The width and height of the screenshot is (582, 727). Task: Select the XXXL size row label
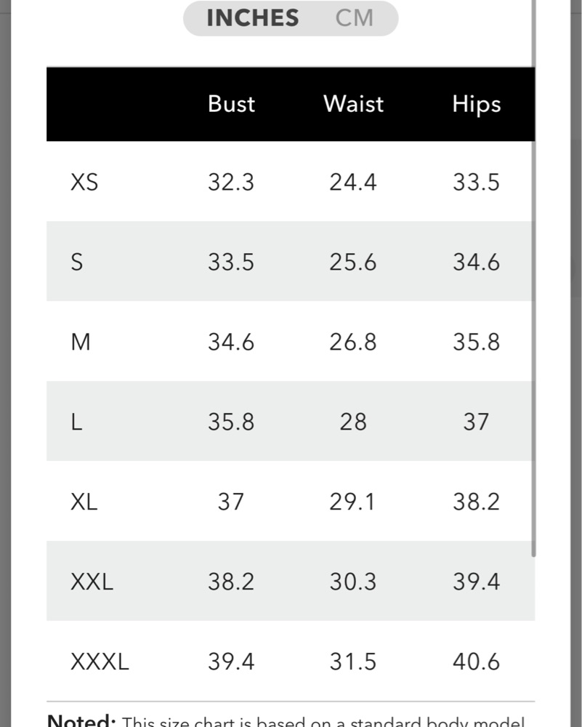100,662
